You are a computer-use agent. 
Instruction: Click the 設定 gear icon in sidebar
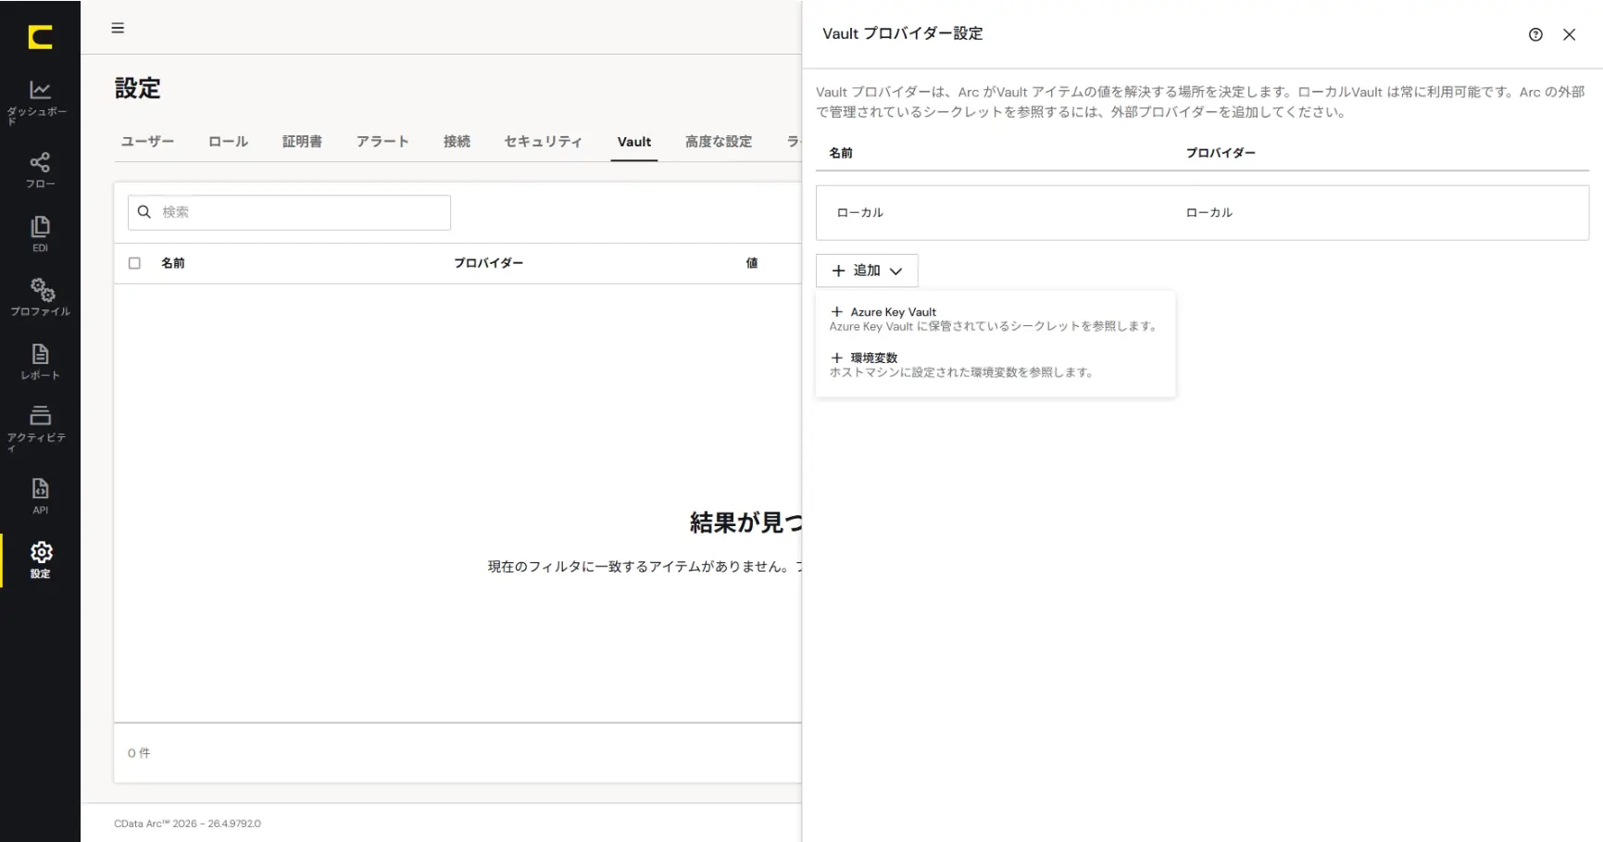point(41,553)
